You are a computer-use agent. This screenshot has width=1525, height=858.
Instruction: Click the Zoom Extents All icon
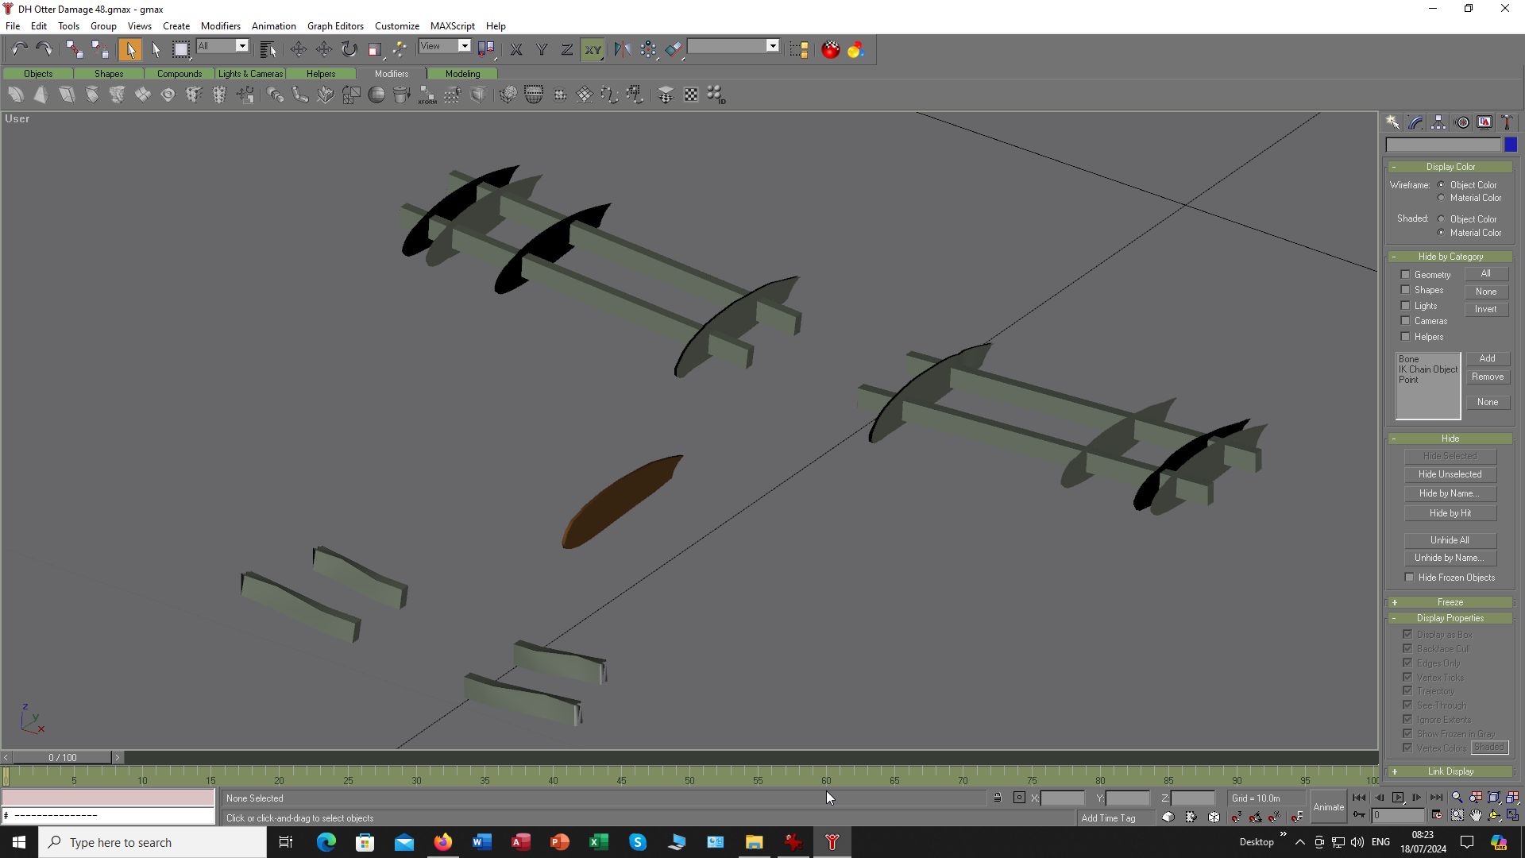click(x=1512, y=798)
